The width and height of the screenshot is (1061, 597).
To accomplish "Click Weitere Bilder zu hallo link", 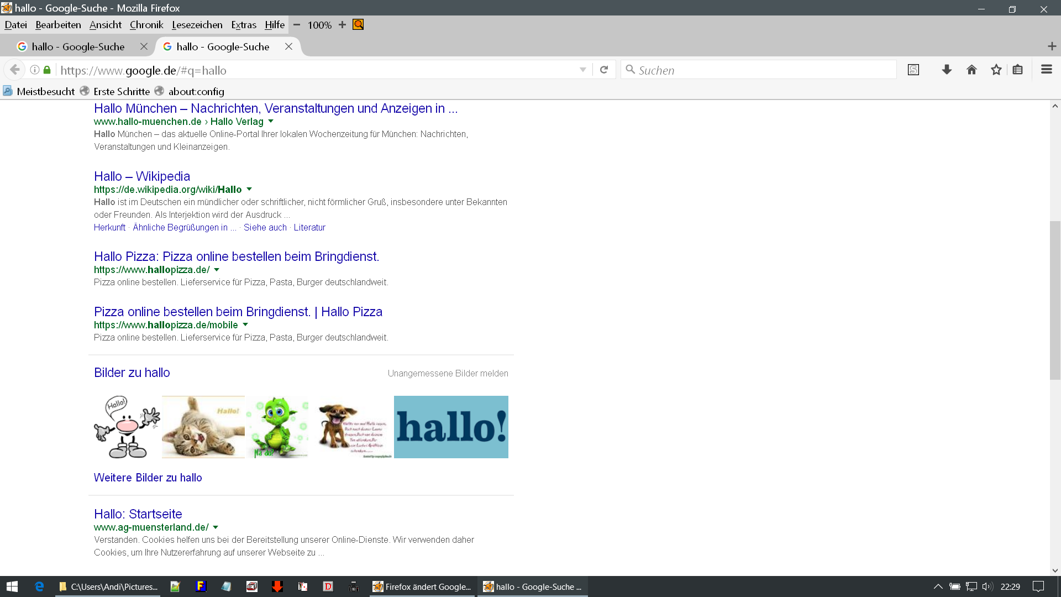I will click(148, 478).
